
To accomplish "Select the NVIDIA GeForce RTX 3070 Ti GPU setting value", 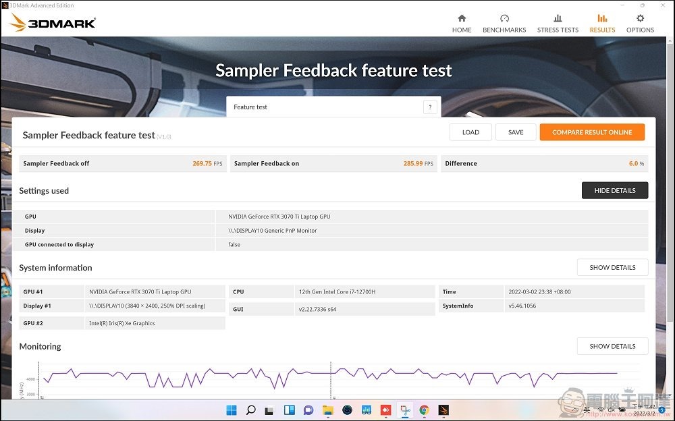I will tap(279, 217).
